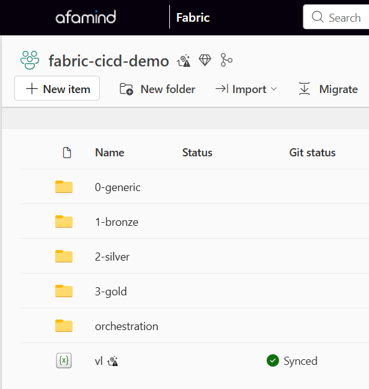Click the Fabric home link

[193, 17]
